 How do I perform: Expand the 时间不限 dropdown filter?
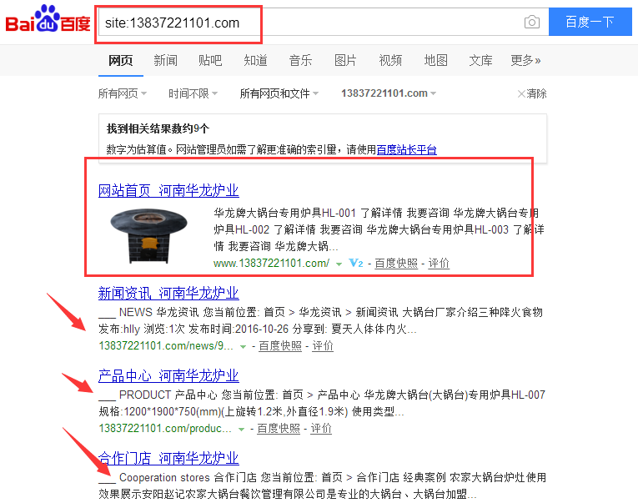point(193,93)
